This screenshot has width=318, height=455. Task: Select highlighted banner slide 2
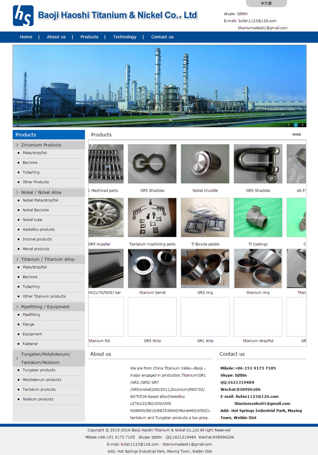296,125
